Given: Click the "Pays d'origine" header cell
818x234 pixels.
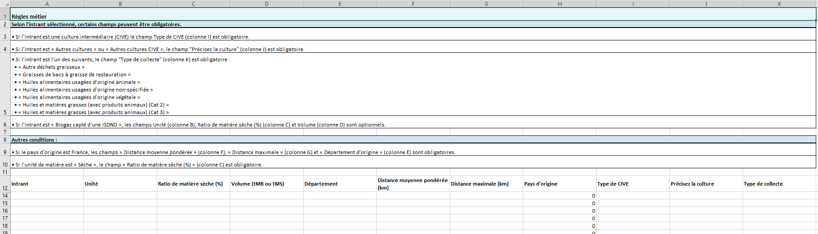Looking at the screenshot, I should pos(559,184).
